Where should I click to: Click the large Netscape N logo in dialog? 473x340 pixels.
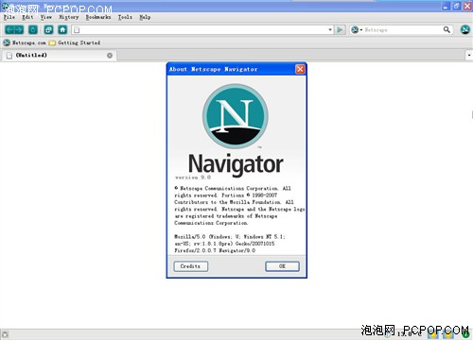(236, 116)
